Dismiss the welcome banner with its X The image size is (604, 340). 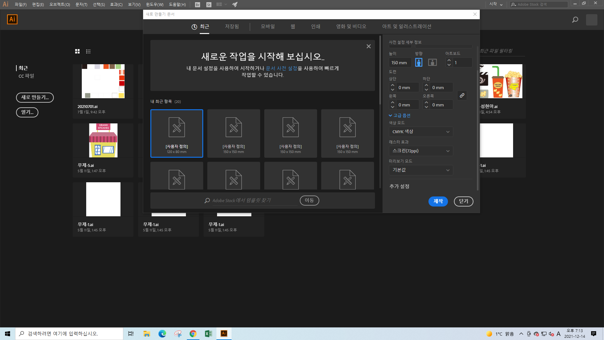pyautogui.click(x=368, y=46)
